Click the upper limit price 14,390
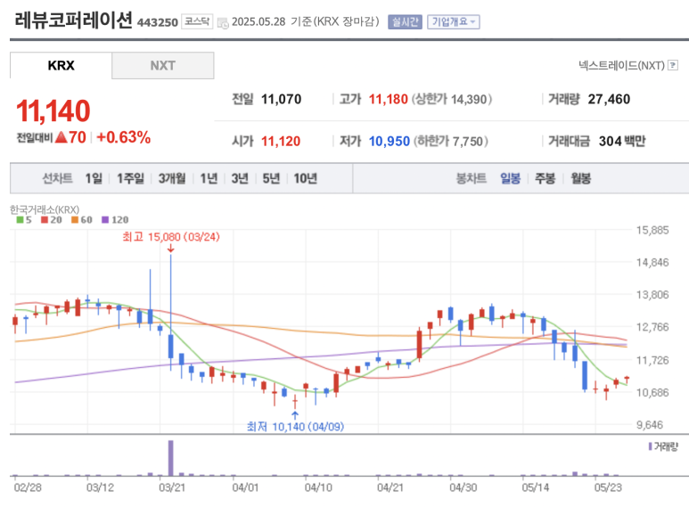Screen dimensions: 689x507 [469, 100]
